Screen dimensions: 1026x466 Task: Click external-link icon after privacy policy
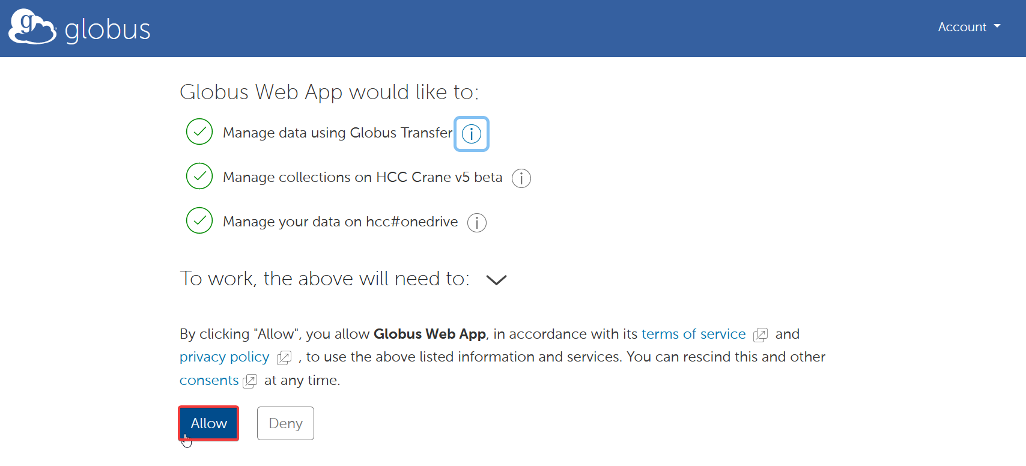pos(284,358)
